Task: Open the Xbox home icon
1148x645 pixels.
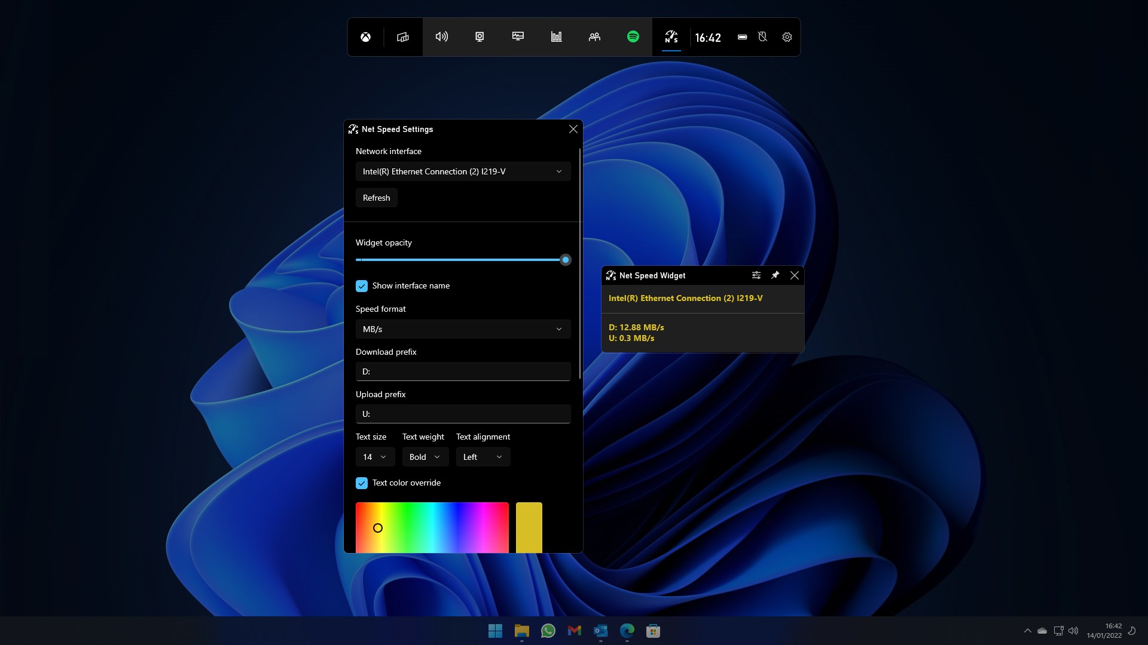Action: (365, 37)
